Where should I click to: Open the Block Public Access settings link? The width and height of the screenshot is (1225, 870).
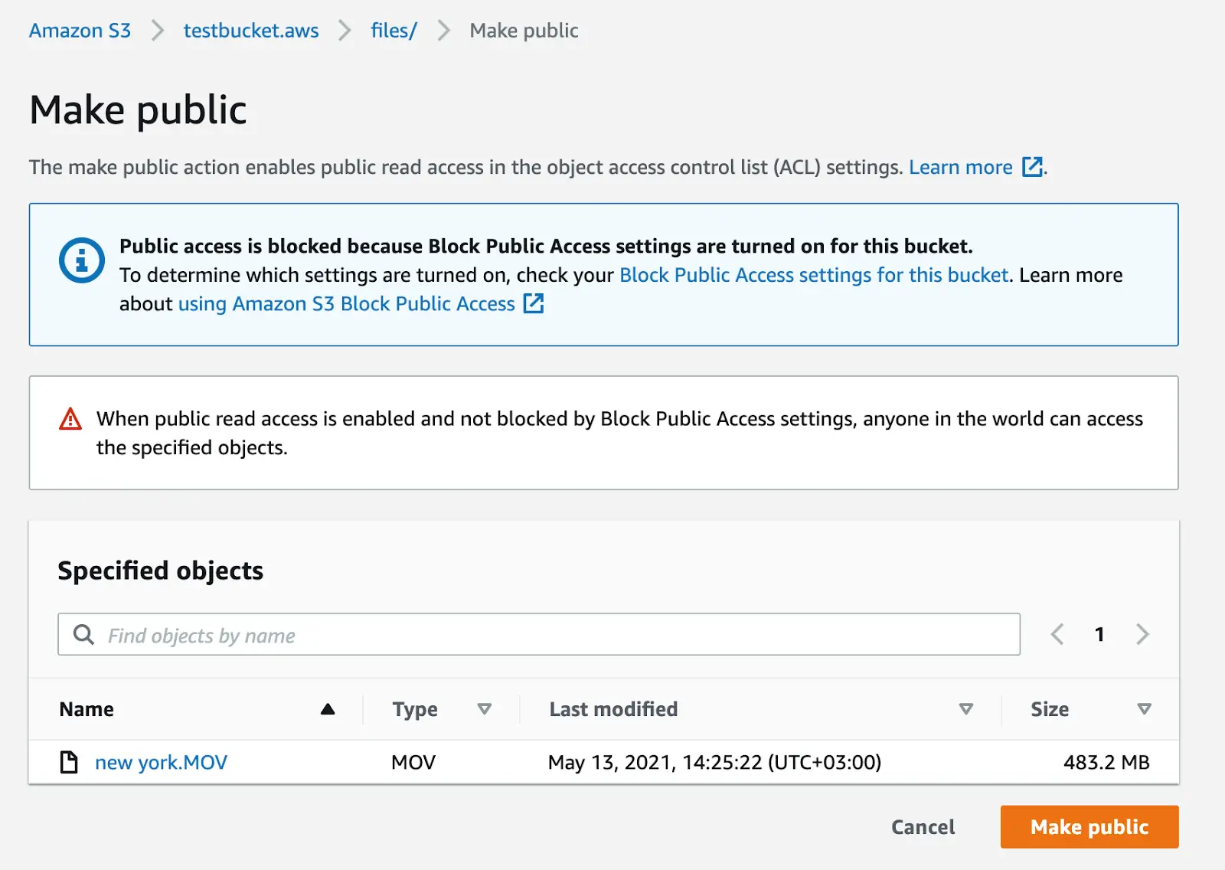point(813,275)
